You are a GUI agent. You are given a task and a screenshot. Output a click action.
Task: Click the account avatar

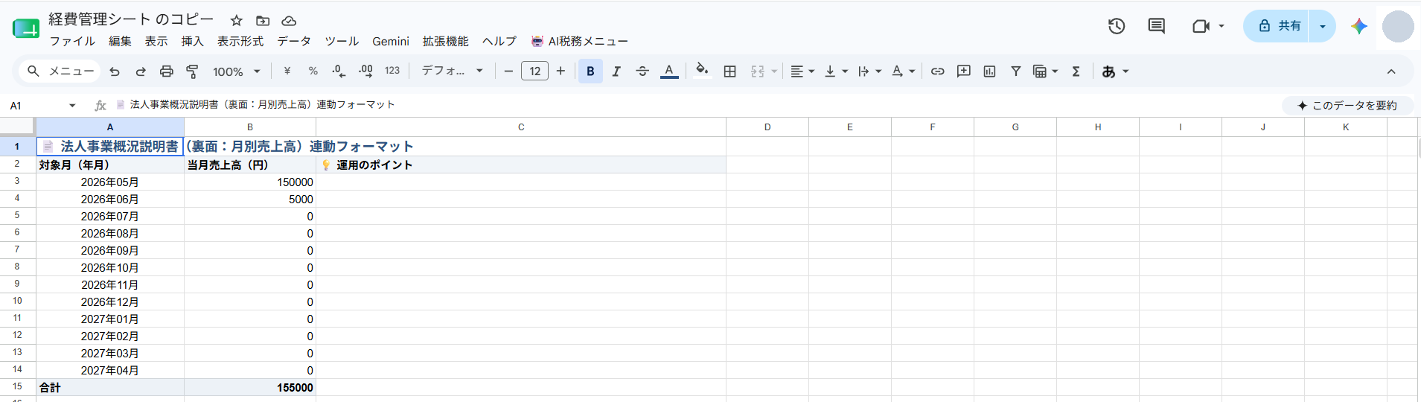pos(1398,27)
